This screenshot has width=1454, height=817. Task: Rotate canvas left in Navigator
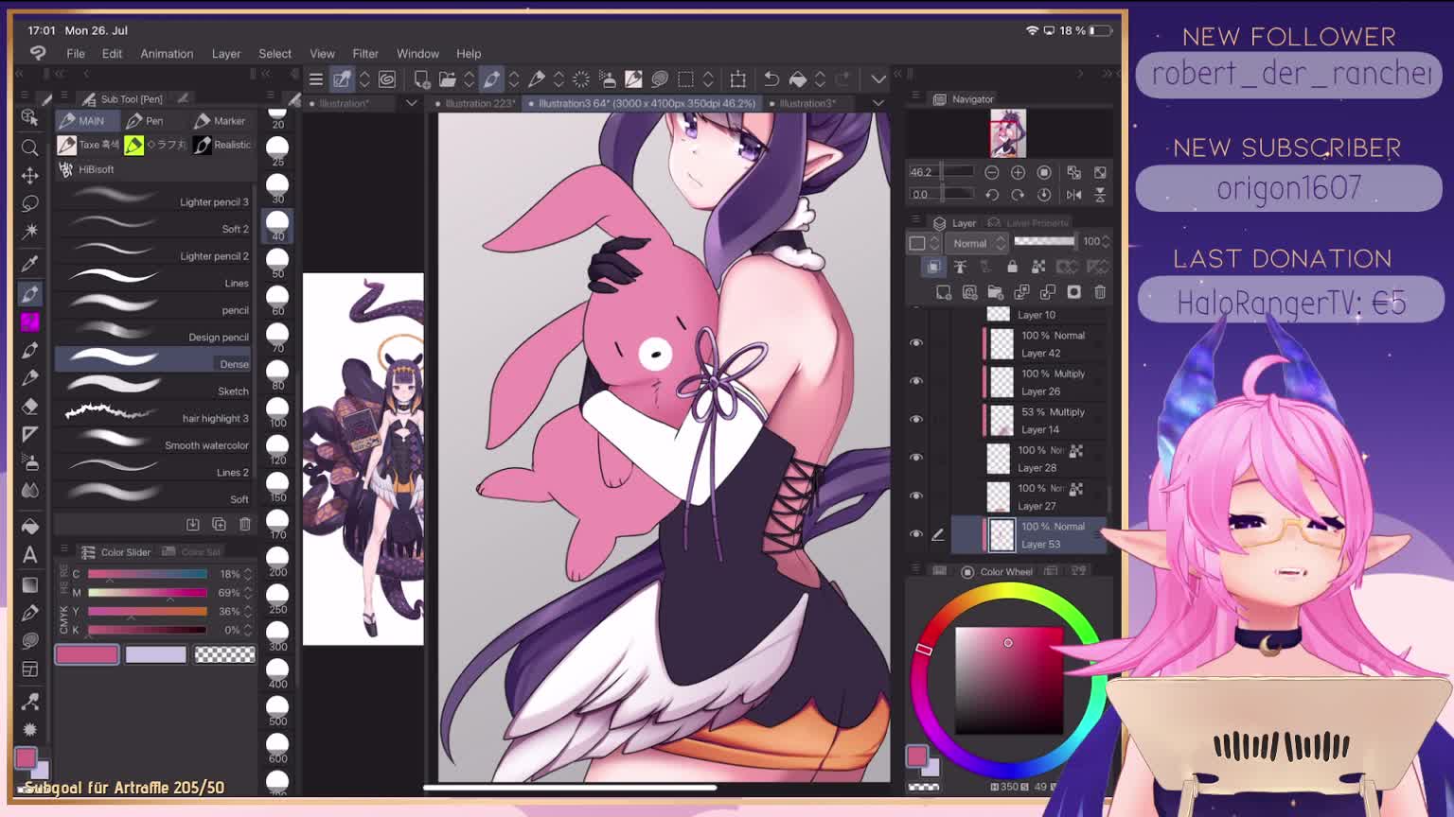point(991,195)
